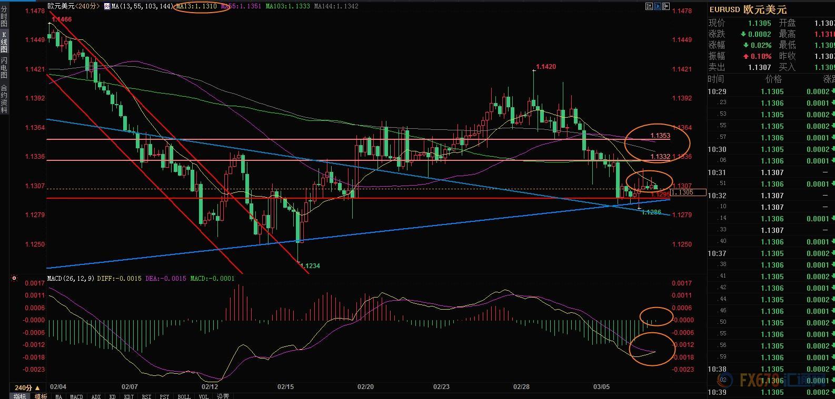
Task: Switch to the 模板 tab
Action: click(x=41, y=396)
